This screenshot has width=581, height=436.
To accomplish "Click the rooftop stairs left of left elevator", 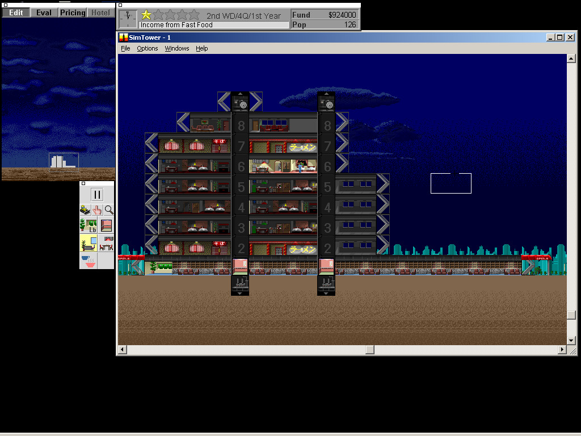I will (x=224, y=102).
